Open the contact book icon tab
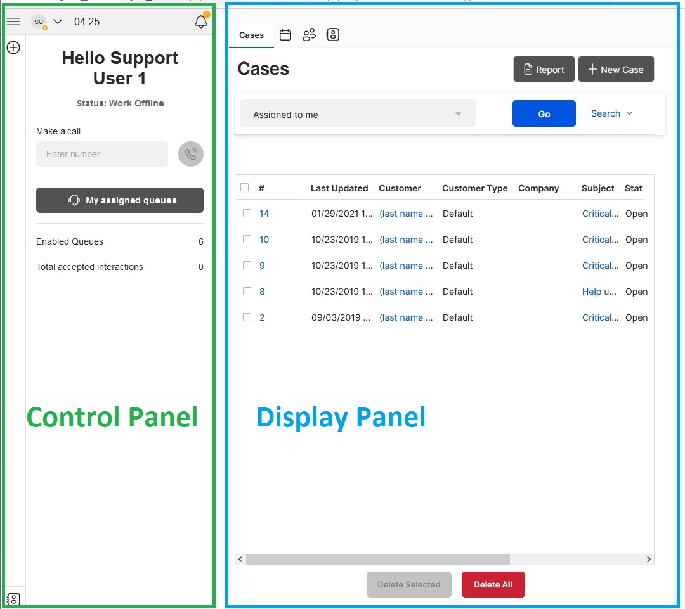685x609 pixels. click(x=332, y=35)
